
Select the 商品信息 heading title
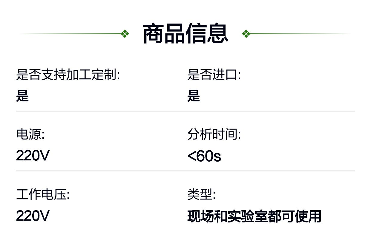[x=185, y=34]
